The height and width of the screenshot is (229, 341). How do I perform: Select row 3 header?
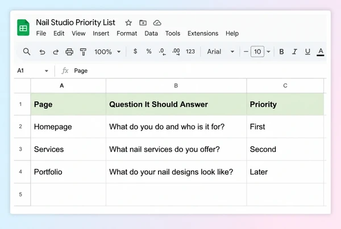point(22,149)
